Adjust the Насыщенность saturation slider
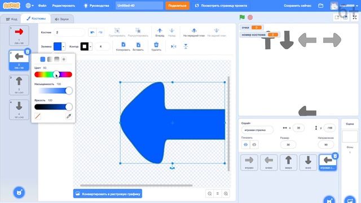The width and height of the screenshot is (361, 203). pos(53,91)
